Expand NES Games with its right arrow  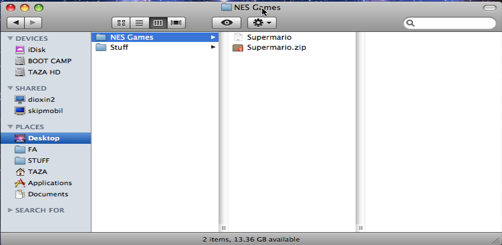(x=213, y=37)
